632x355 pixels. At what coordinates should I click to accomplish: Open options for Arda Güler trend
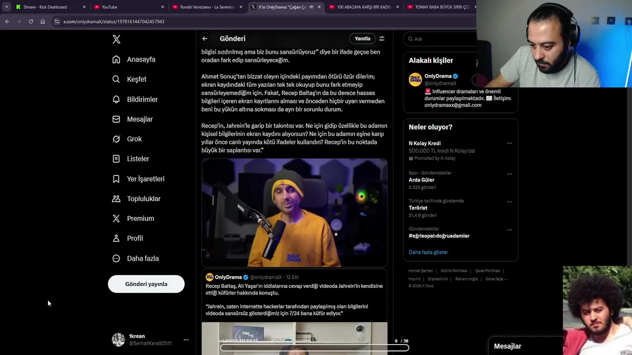pyautogui.click(x=510, y=174)
